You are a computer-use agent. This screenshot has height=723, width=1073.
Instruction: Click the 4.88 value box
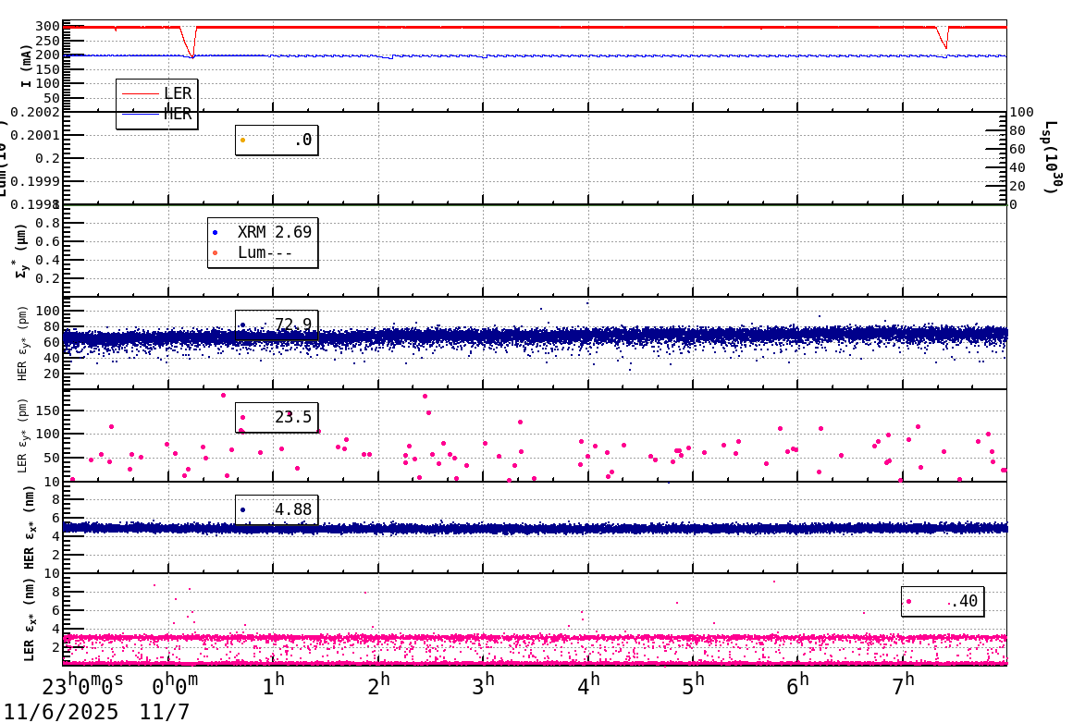(277, 509)
